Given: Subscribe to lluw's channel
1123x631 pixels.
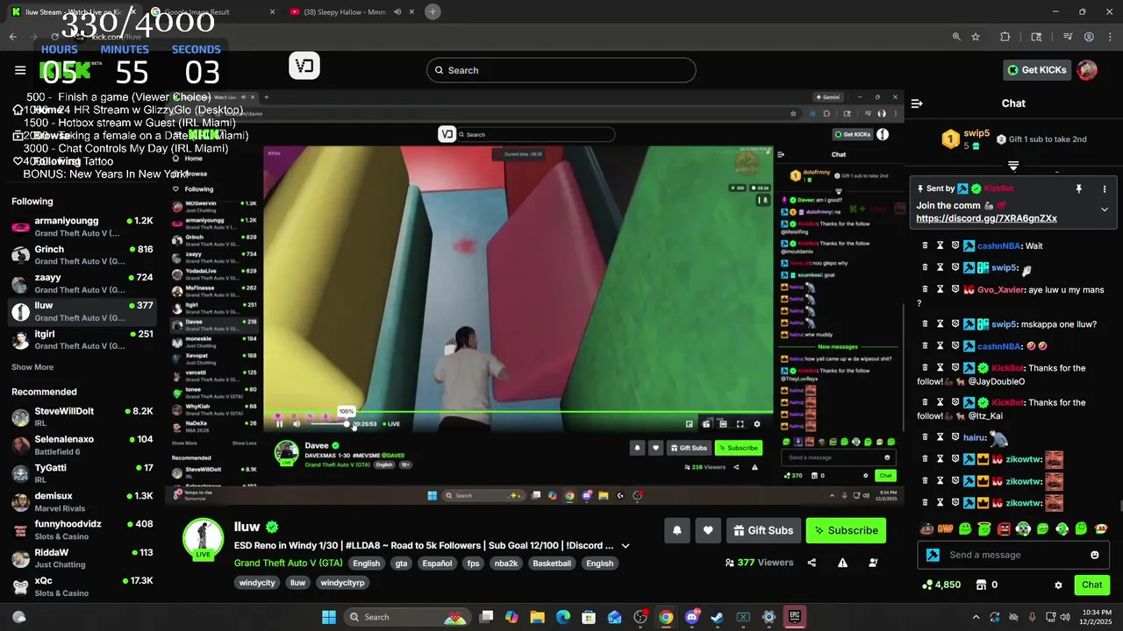Looking at the screenshot, I should click(846, 530).
